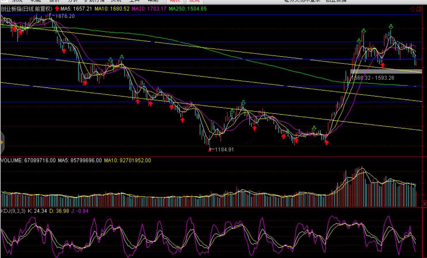Click the red buy arrow just above the gray box
The image size is (427, 258).
tap(382, 65)
